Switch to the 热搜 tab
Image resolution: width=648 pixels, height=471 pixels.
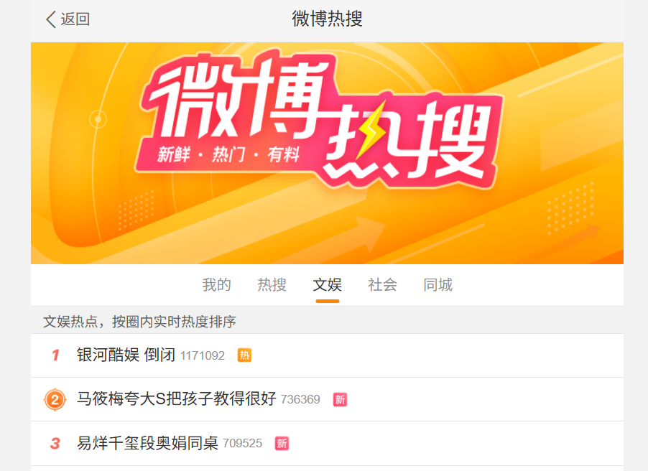click(x=272, y=284)
